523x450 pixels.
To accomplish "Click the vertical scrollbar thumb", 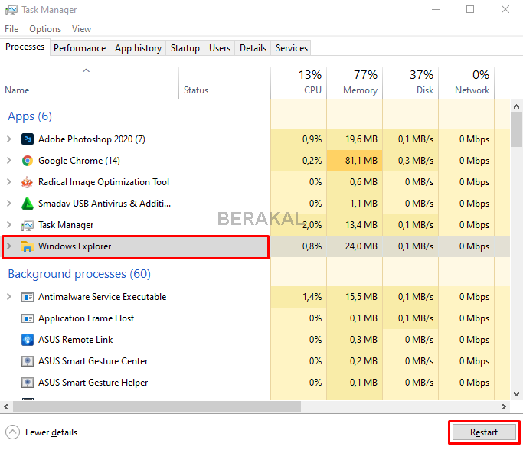I will point(516,129).
